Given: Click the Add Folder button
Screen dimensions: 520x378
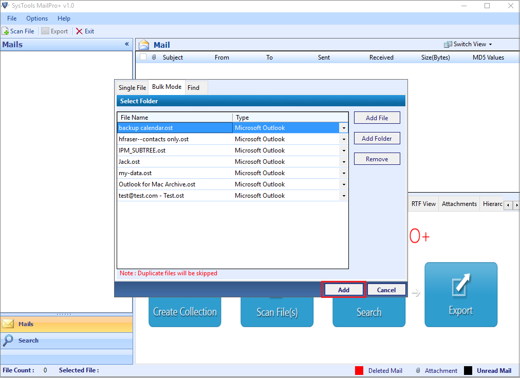Looking at the screenshot, I should click(377, 138).
